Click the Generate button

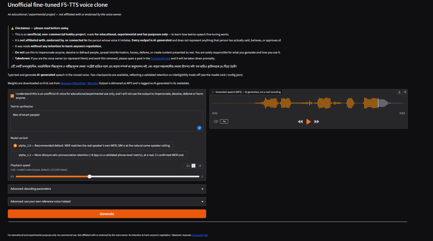coord(107,214)
